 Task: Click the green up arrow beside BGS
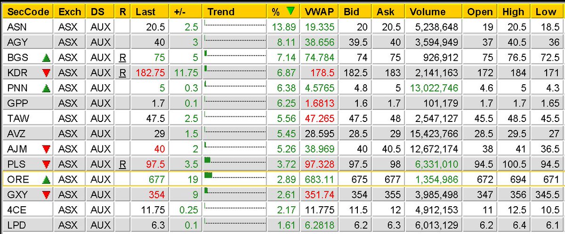46,58
